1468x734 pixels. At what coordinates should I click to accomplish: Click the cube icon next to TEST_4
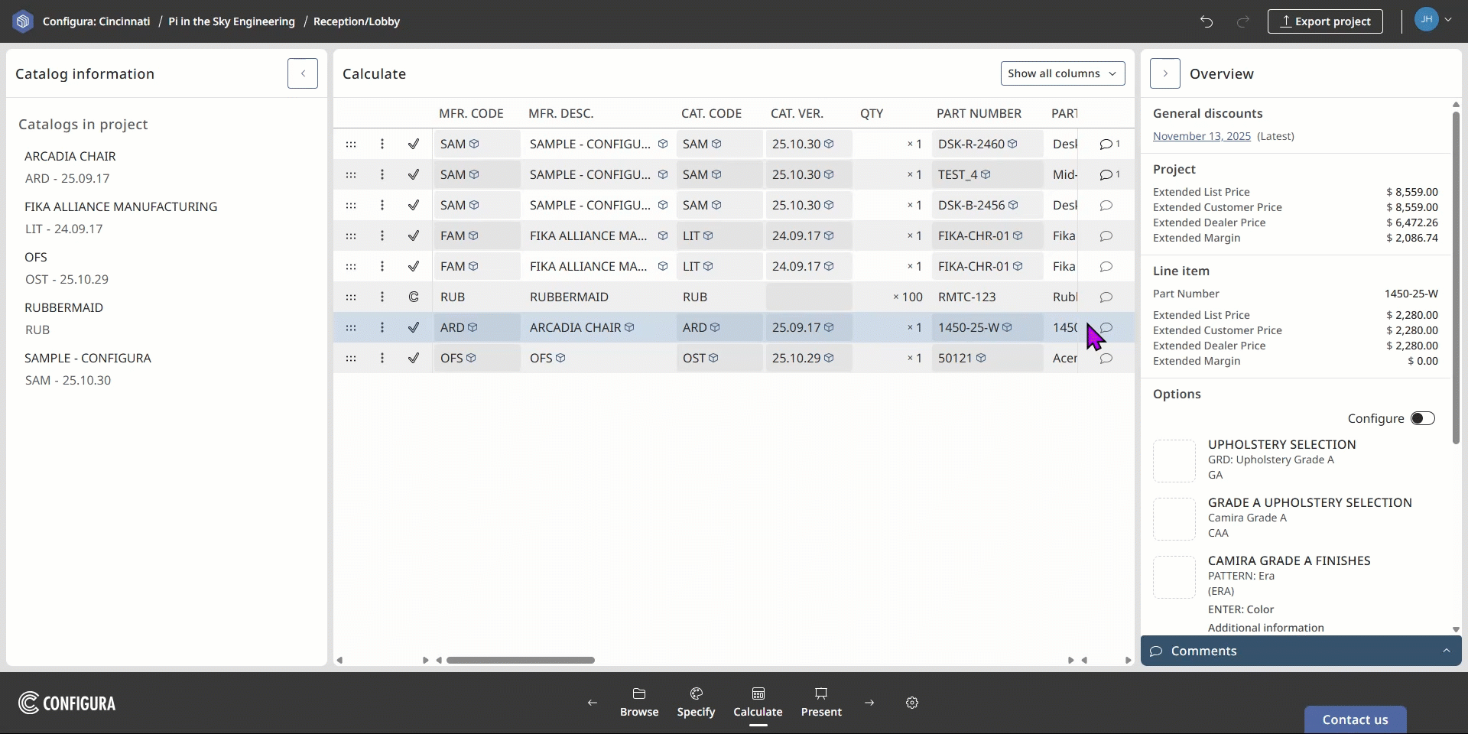[x=986, y=174]
